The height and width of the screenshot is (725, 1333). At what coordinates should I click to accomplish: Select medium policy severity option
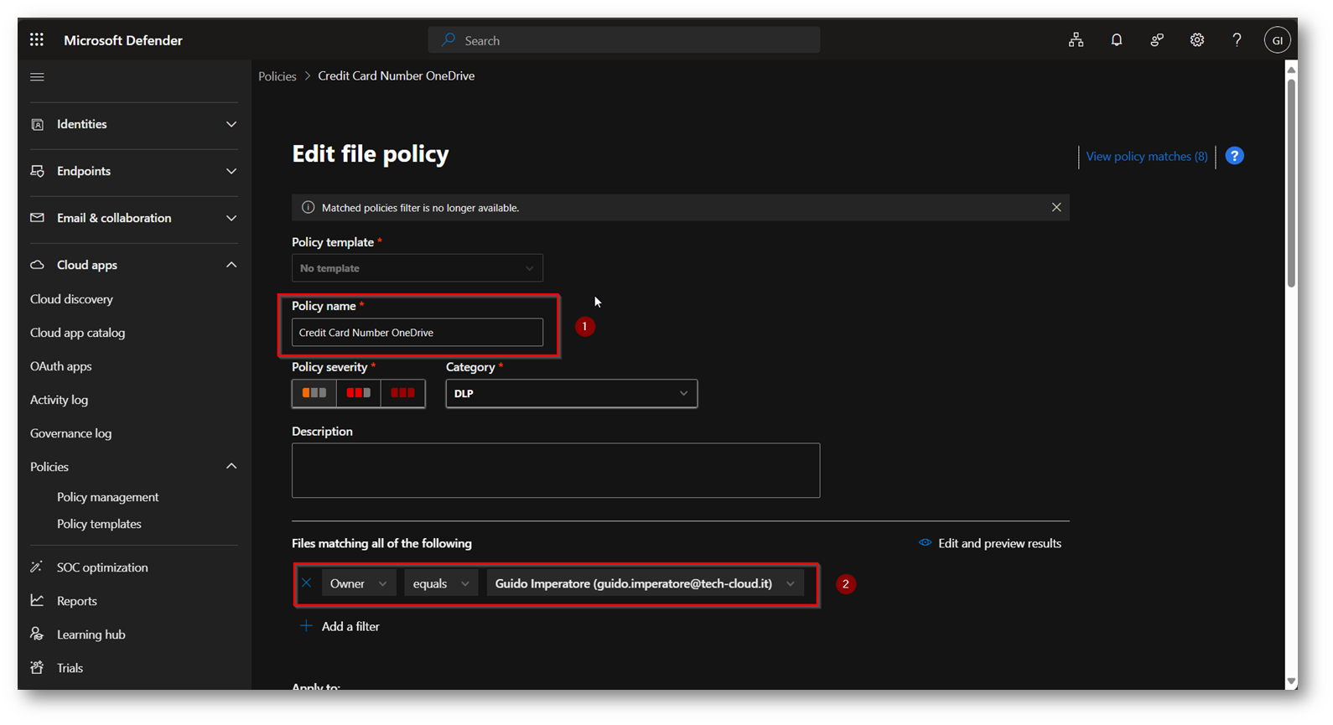(x=358, y=393)
